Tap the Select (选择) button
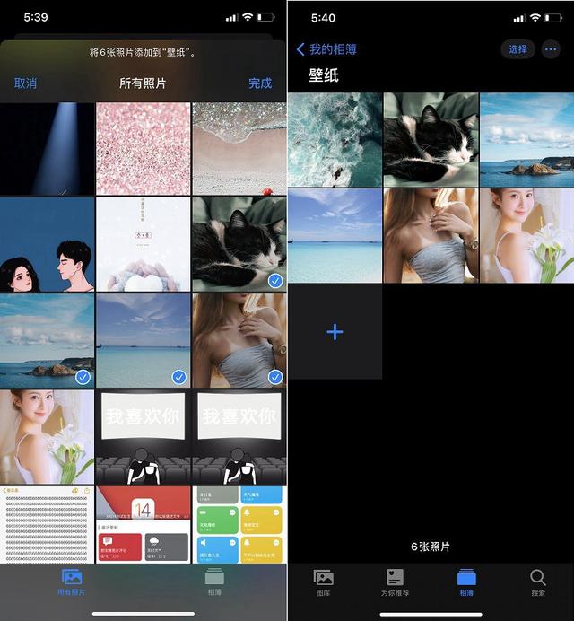Screen dimensions: 574x621 pos(517,49)
